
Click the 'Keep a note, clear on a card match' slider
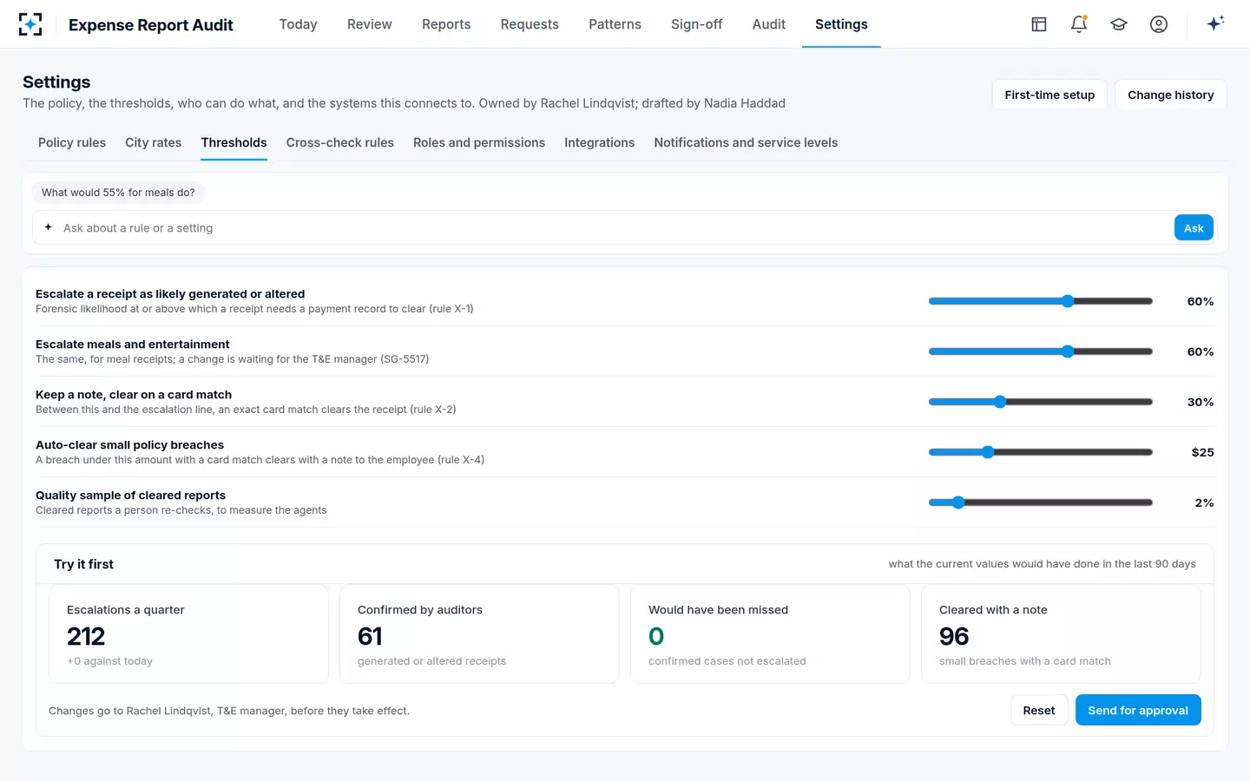coord(1041,402)
